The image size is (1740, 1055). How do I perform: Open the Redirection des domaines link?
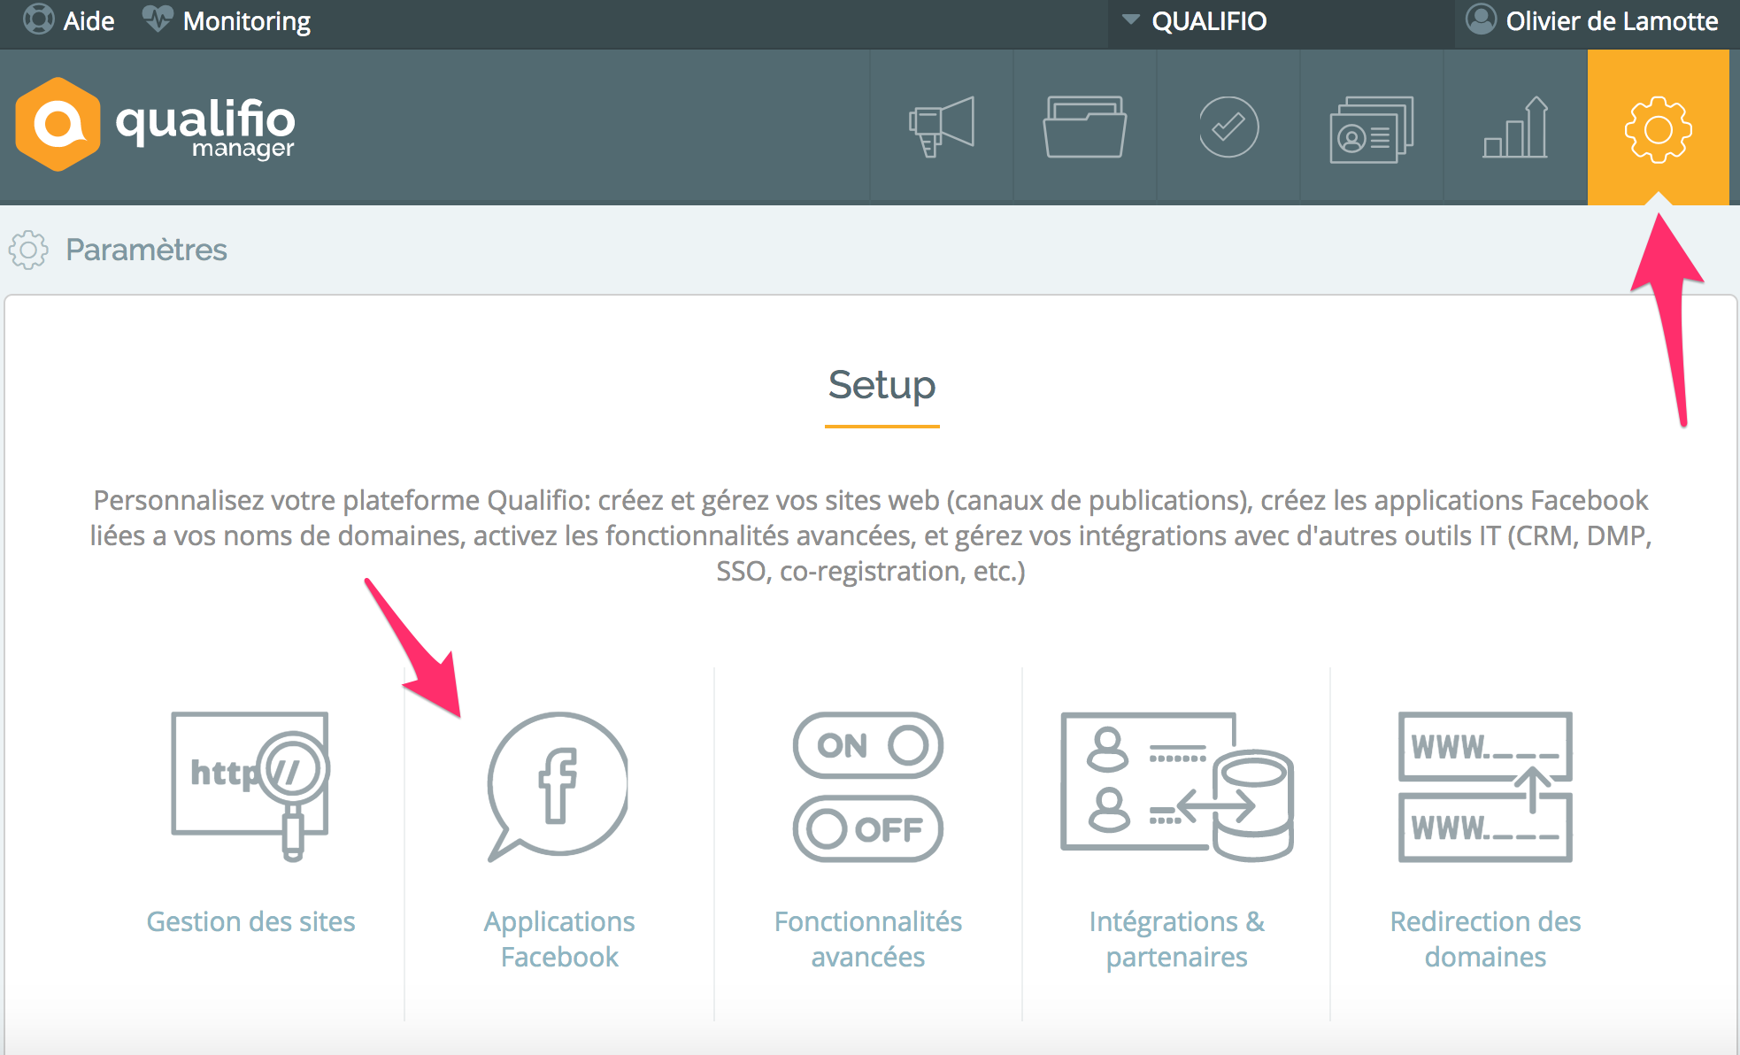(1485, 939)
